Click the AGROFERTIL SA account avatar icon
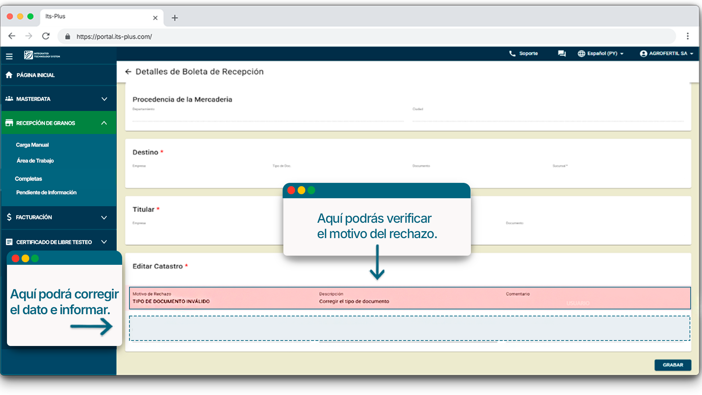The height and width of the screenshot is (395, 702). (643, 53)
